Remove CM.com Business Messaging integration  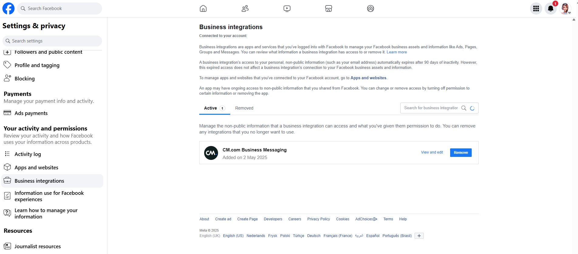461,153
